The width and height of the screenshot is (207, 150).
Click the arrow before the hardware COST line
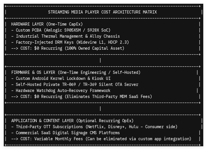(15, 48)
